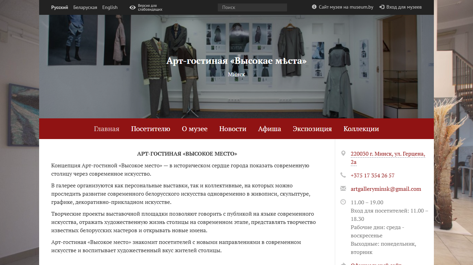The image size is (473, 265).
Task: Open the Главная menu item
Action: [x=107, y=129]
